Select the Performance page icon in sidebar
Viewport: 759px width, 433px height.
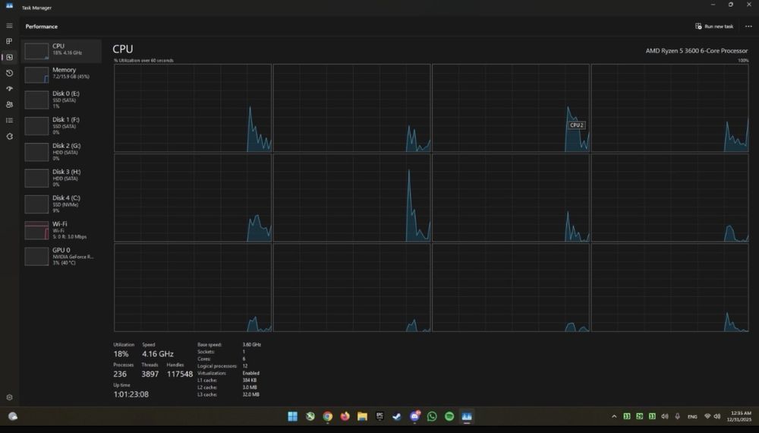pos(9,57)
